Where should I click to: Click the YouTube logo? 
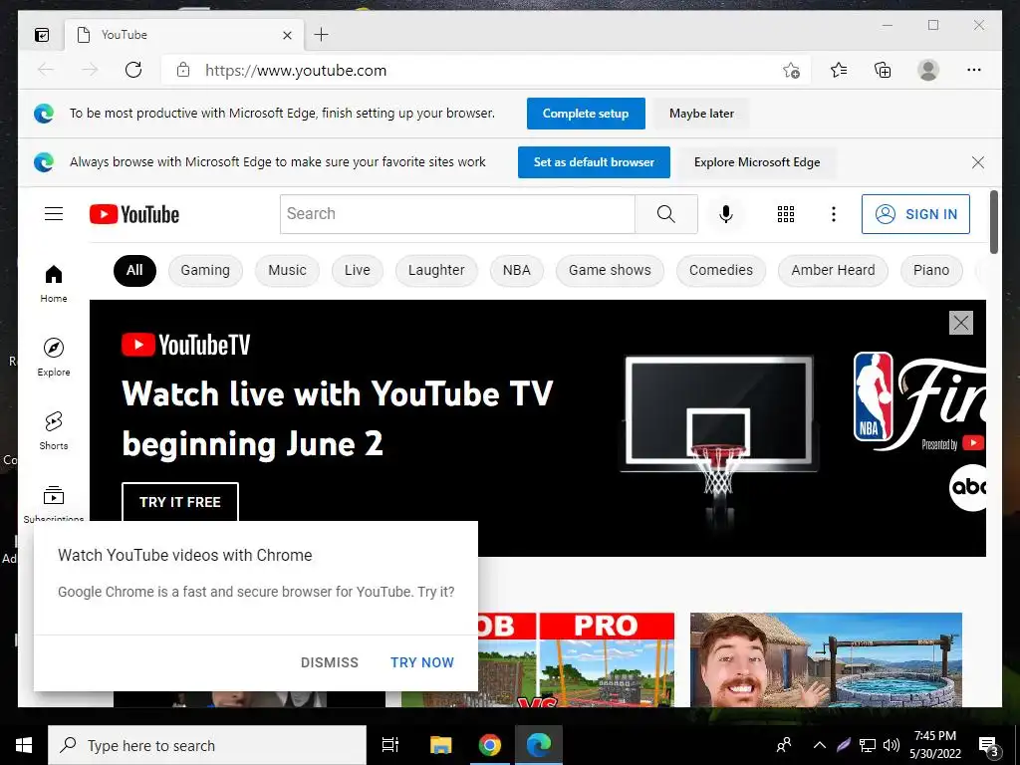click(x=134, y=214)
